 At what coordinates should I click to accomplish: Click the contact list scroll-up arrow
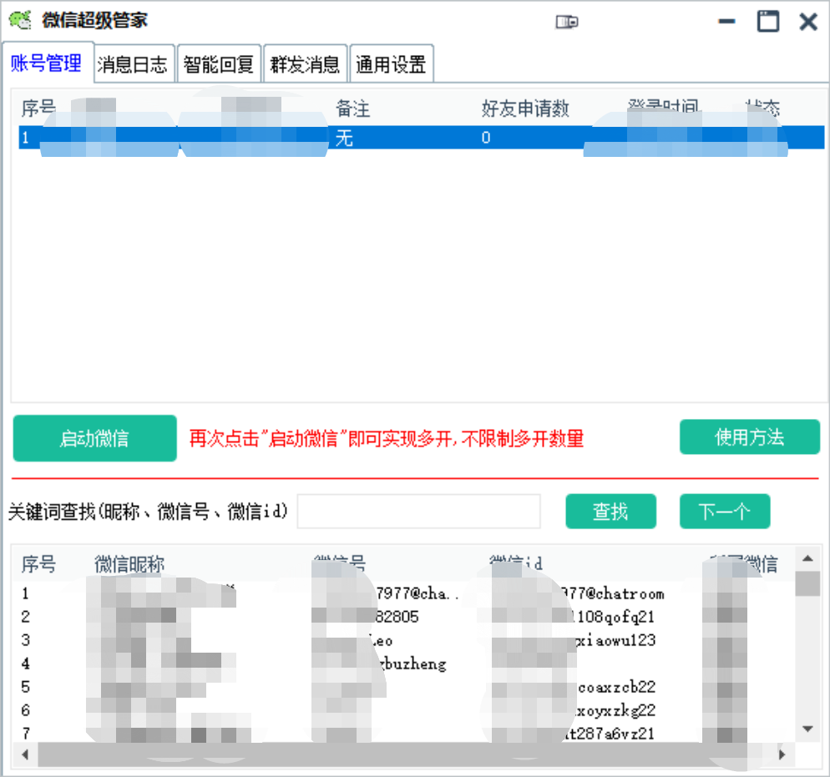[x=807, y=558]
